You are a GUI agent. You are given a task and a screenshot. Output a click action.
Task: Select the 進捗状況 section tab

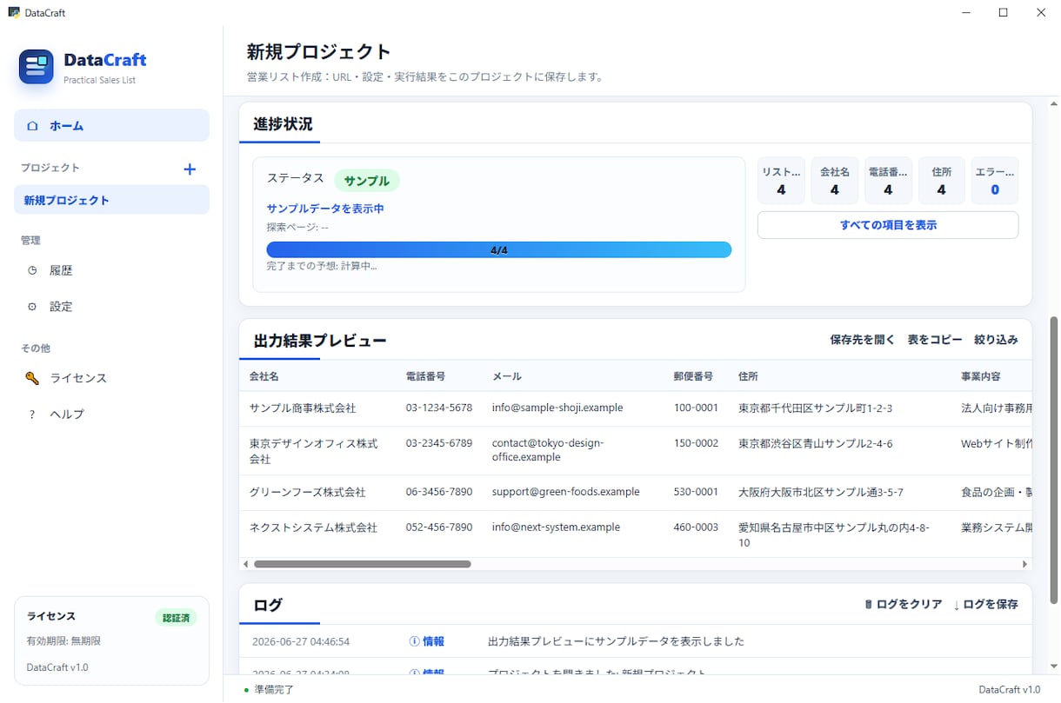[x=283, y=124]
